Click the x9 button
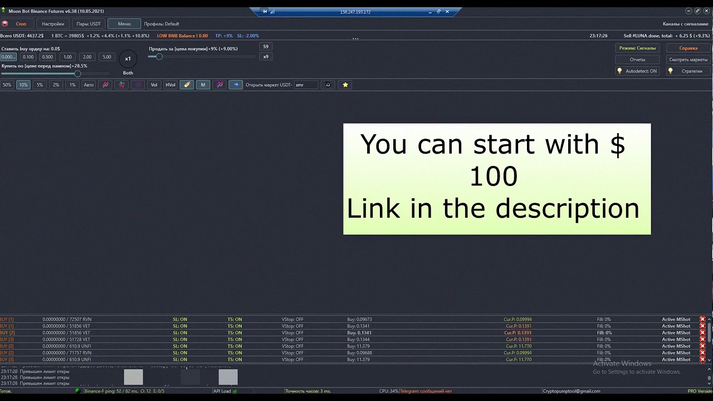This screenshot has height=401, width=713. [266, 57]
